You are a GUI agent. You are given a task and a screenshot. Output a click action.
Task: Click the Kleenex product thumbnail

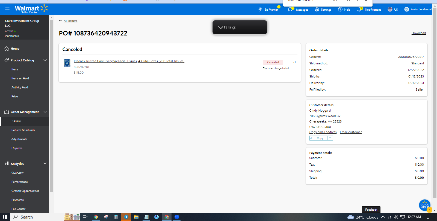coord(67,63)
